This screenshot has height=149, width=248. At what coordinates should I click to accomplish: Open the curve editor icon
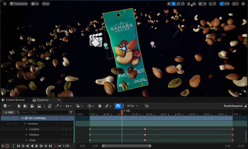pos(147,106)
